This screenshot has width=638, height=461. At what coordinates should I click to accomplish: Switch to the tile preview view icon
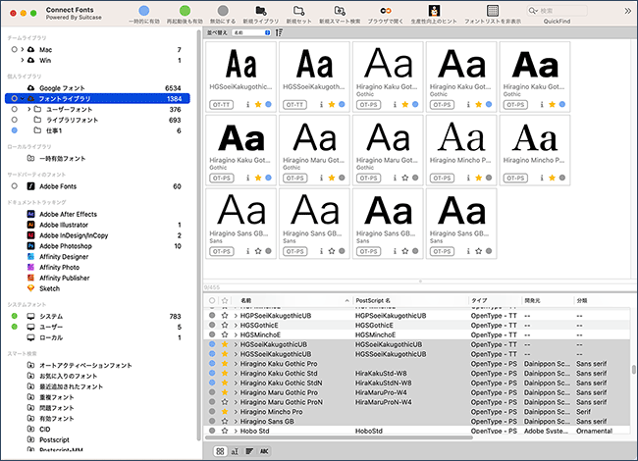click(220, 451)
